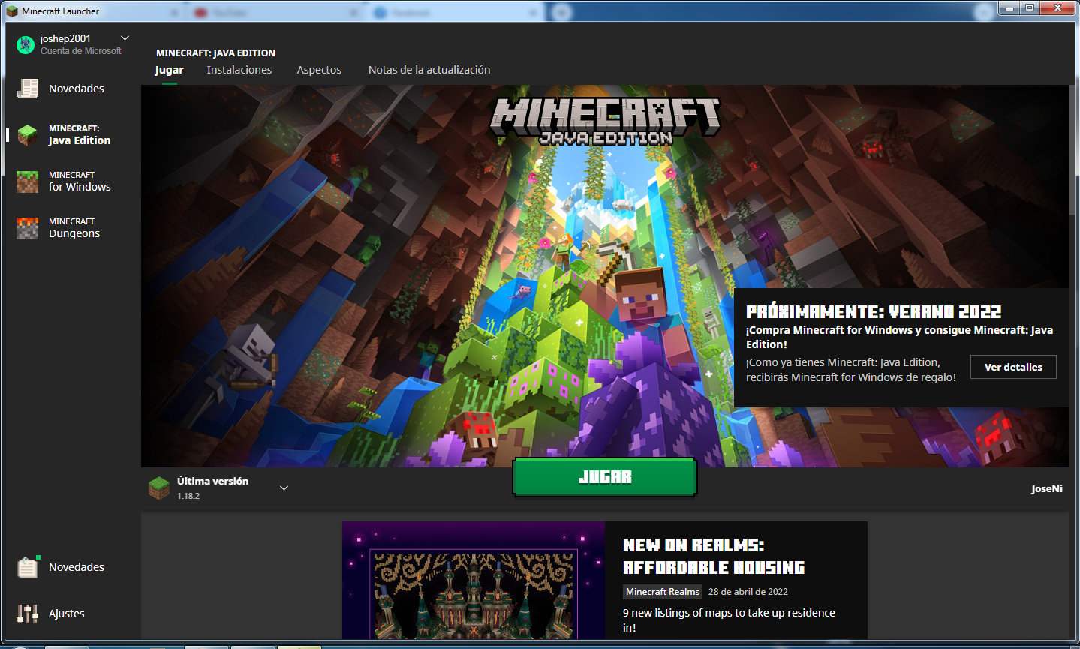
Task: Open the bottom Novedades icon with green dot
Action: coord(28,567)
